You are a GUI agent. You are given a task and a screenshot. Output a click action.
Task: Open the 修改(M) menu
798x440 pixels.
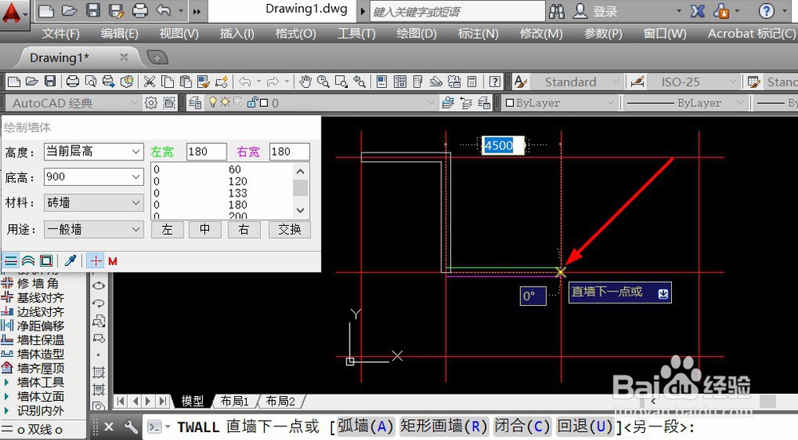(x=541, y=34)
